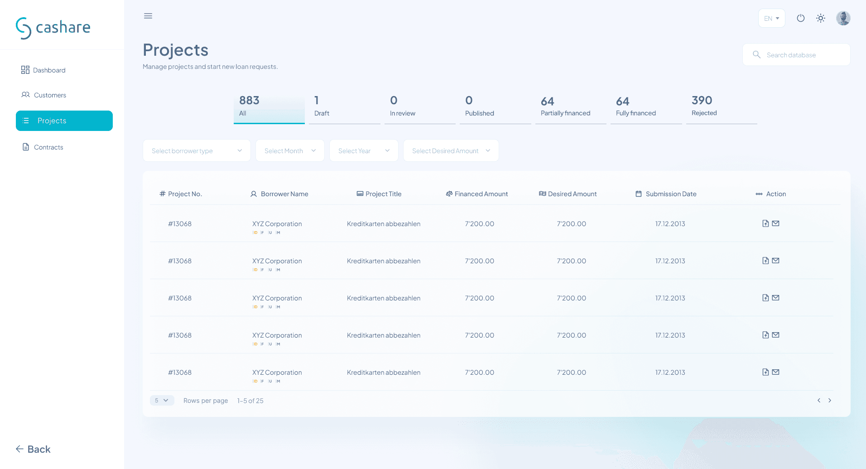866x469 pixels.
Task: Click the cashare logo
Action: point(53,28)
